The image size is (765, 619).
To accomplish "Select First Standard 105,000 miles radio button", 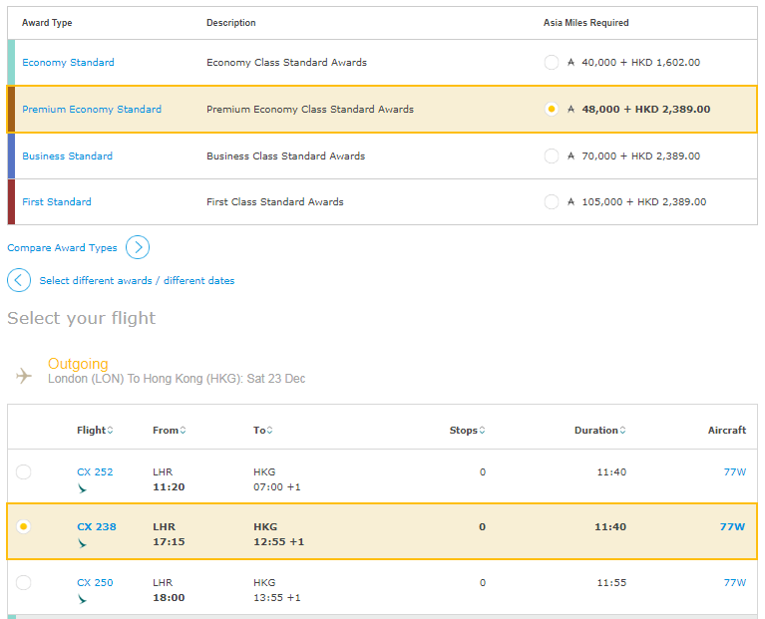I will tap(552, 202).
